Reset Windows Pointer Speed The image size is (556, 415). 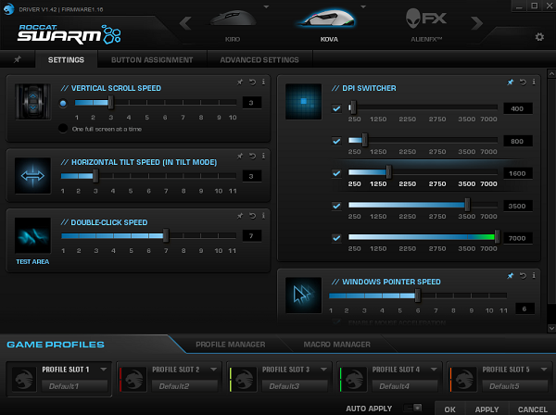click(523, 275)
